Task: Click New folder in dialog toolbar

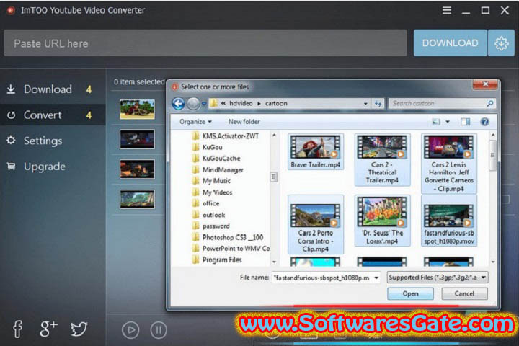Action: (x=244, y=122)
